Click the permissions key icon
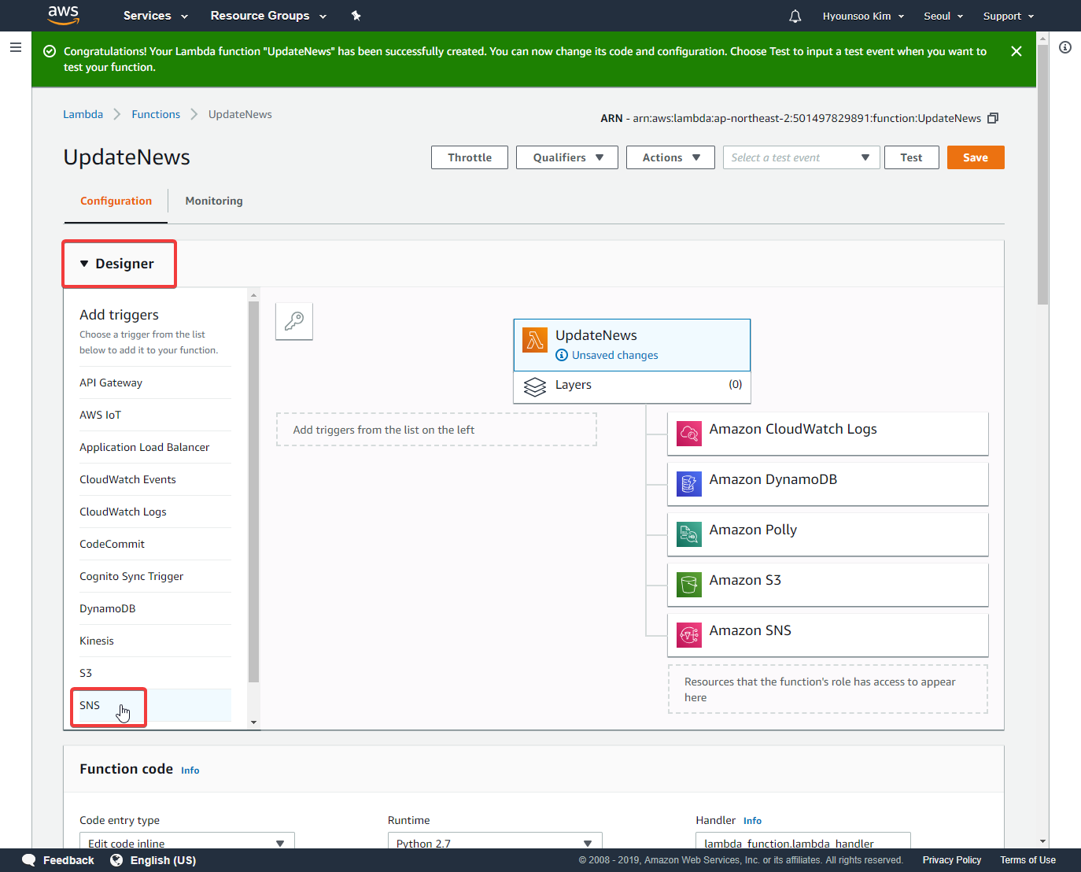The width and height of the screenshot is (1081, 872). click(294, 321)
